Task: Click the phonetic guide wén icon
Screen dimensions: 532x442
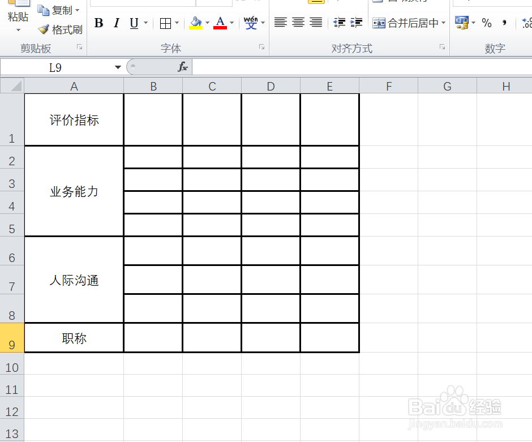Action: pos(251,23)
